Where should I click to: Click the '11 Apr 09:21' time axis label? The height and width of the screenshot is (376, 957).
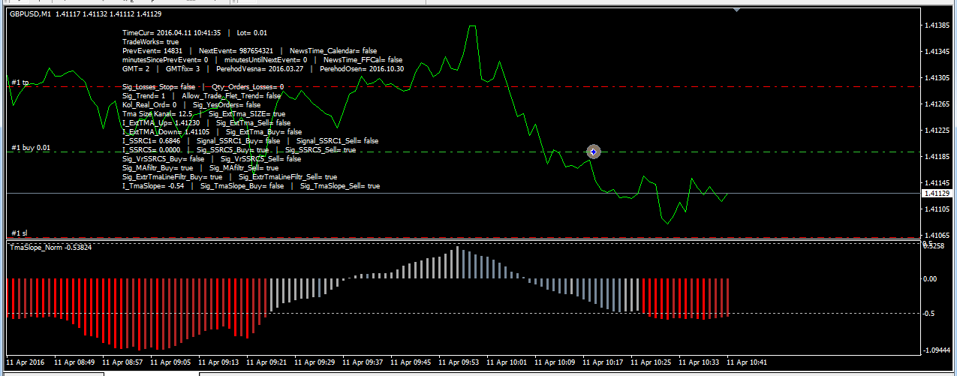pos(266,362)
